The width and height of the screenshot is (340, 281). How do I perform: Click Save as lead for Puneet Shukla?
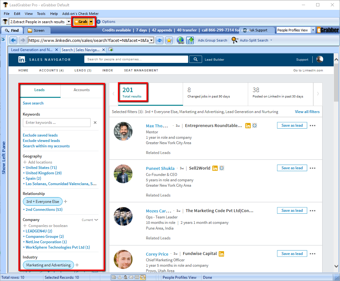(292, 168)
